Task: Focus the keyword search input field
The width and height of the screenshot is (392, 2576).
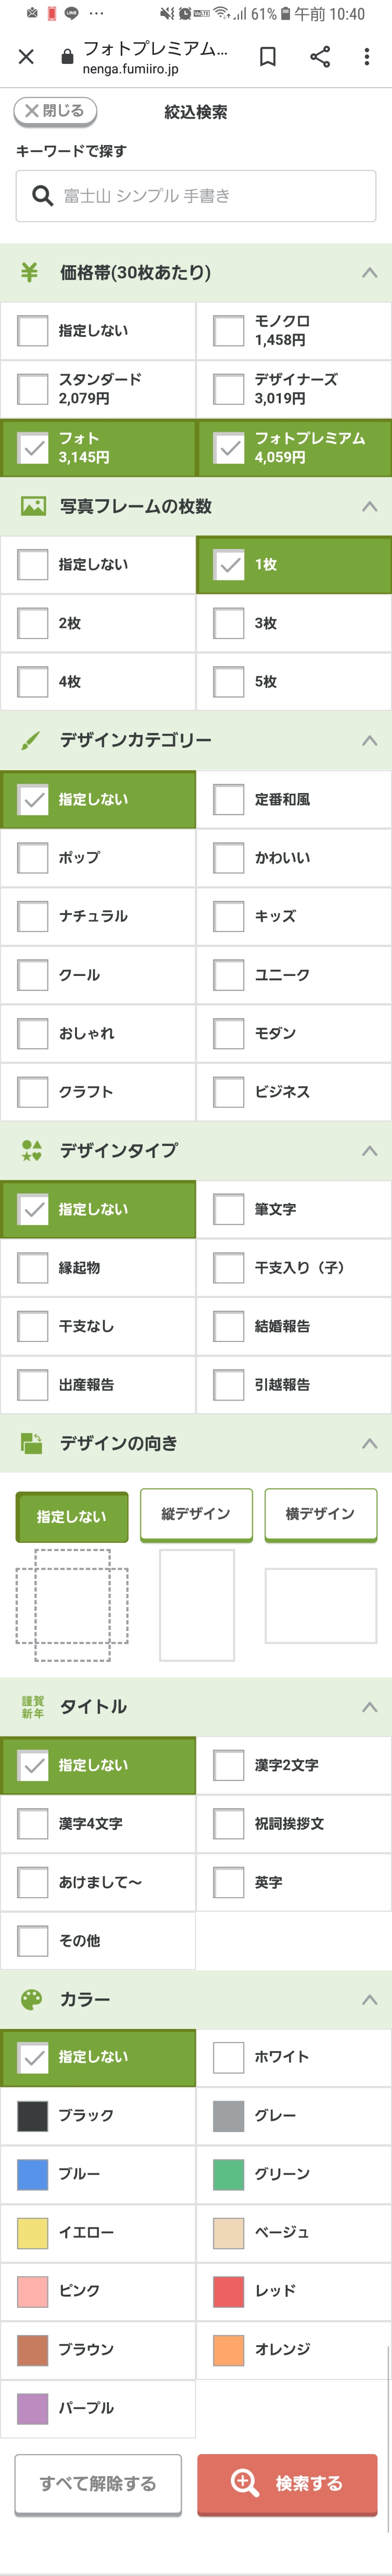Action: [x=210, y=196]
